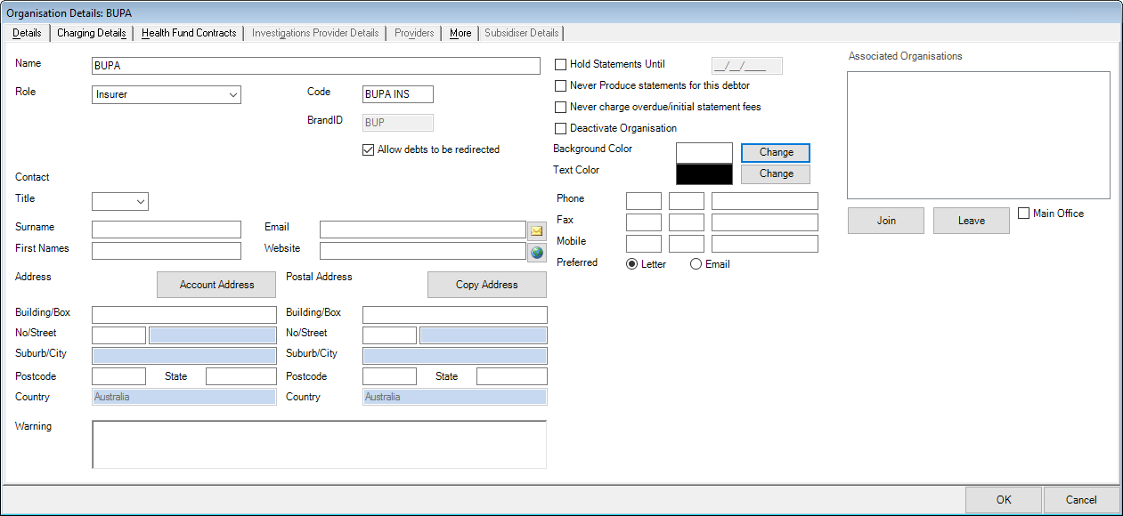Open the Charging Details tab
This screenshot has width=1123, height=516.
pos(92,33)
